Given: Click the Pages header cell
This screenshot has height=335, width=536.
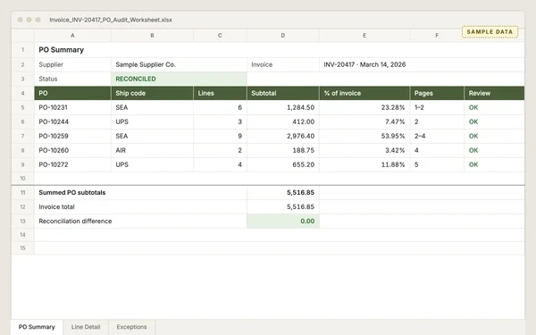Looking at the screenshot, I should (x=437, y=93).
